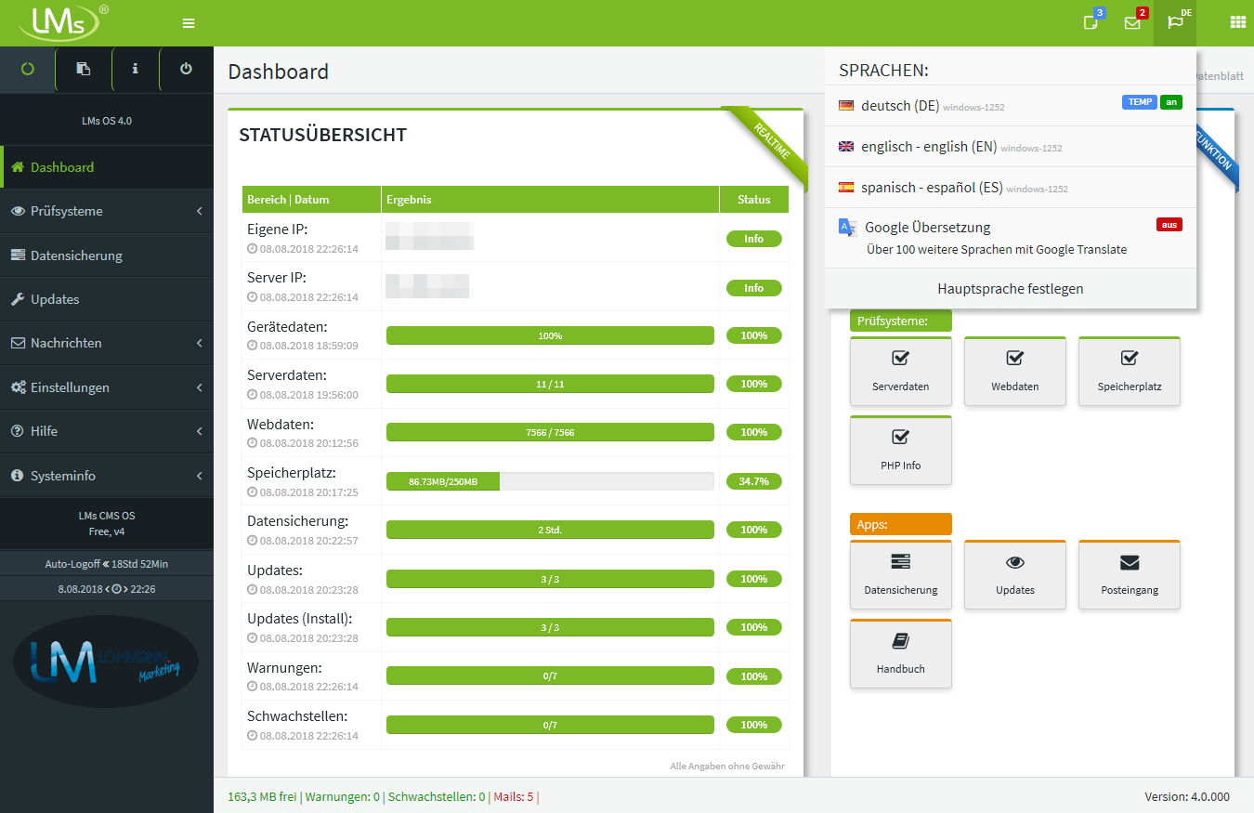Expand the Nachrichten sidebar menu
Image resolution: width=1254 pixels, height=813 pixels.
[x=107, y=343]
